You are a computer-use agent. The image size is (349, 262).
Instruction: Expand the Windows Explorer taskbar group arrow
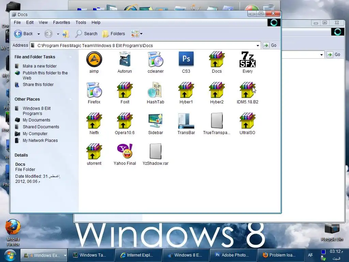coord(65,255)
